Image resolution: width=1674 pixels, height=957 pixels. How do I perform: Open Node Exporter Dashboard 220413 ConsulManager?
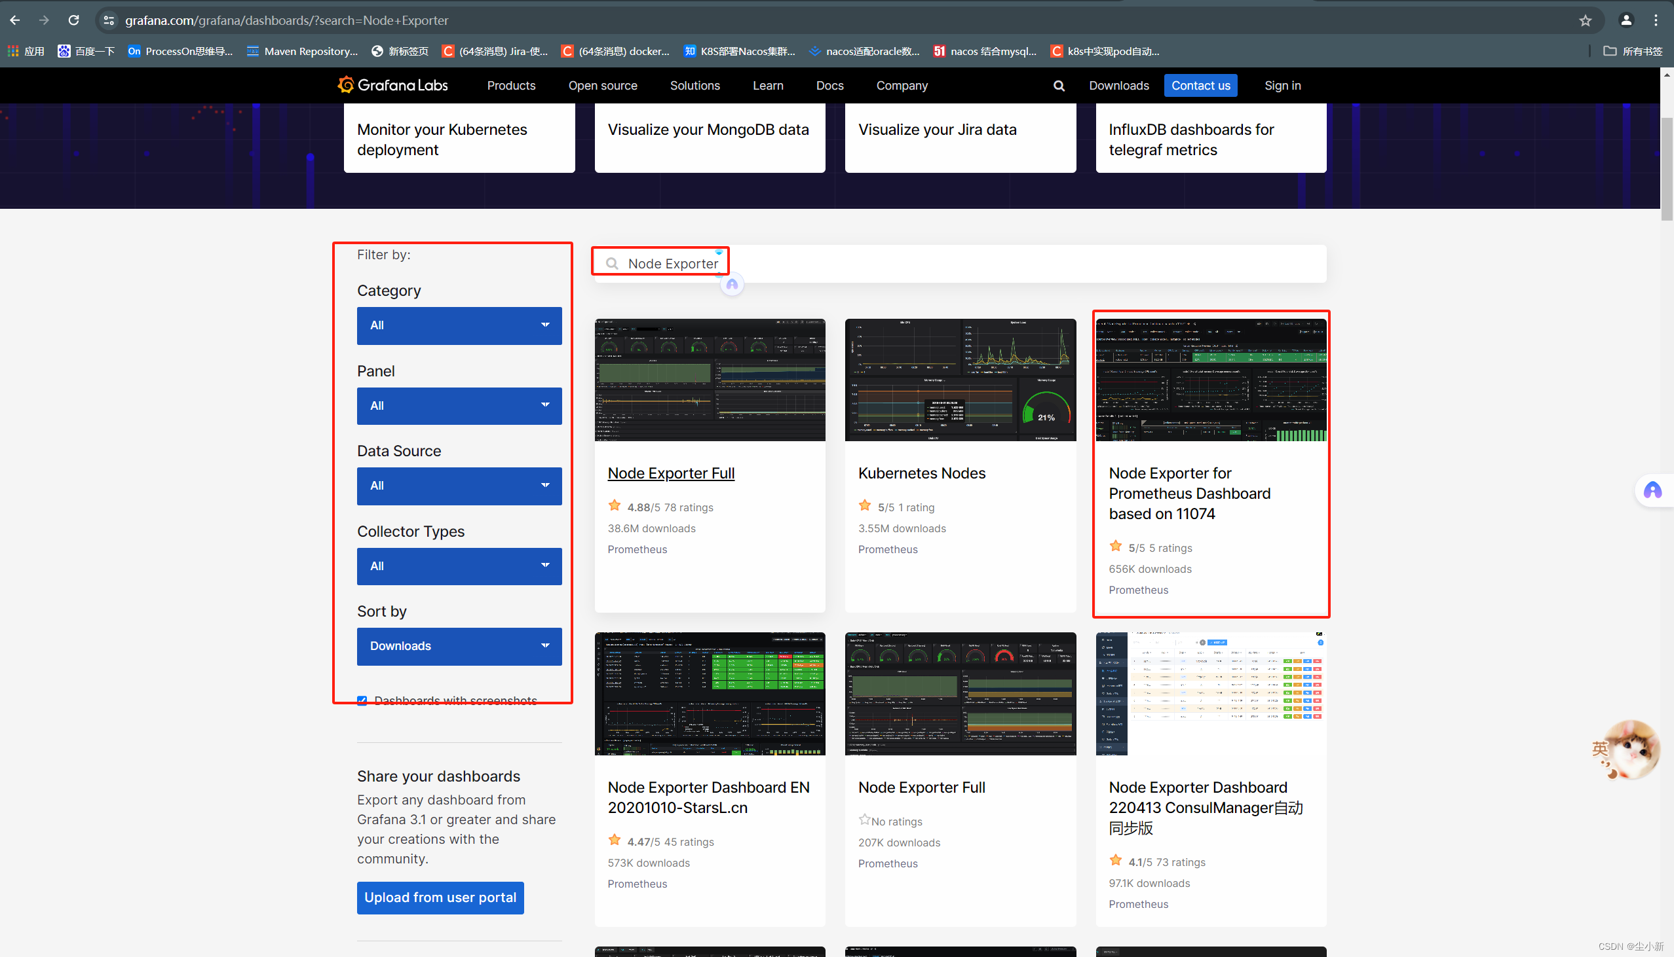coord(1205,808)
